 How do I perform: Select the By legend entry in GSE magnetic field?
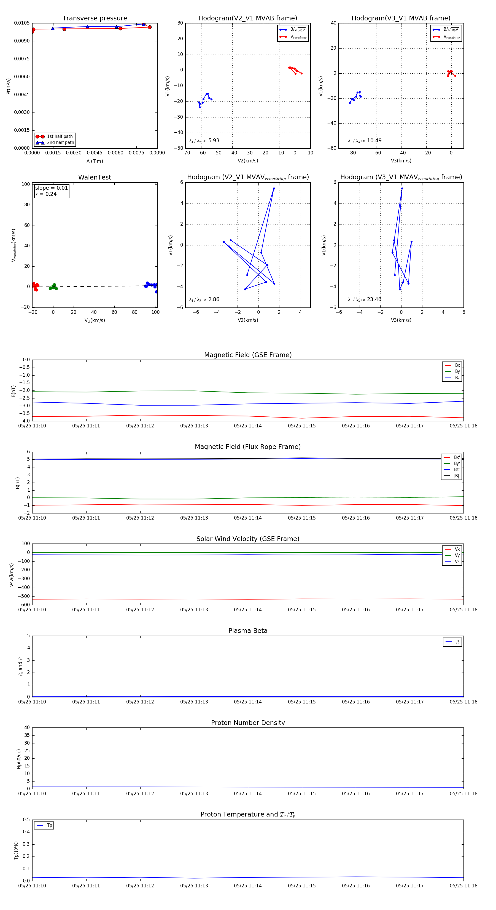click(452, 372)
